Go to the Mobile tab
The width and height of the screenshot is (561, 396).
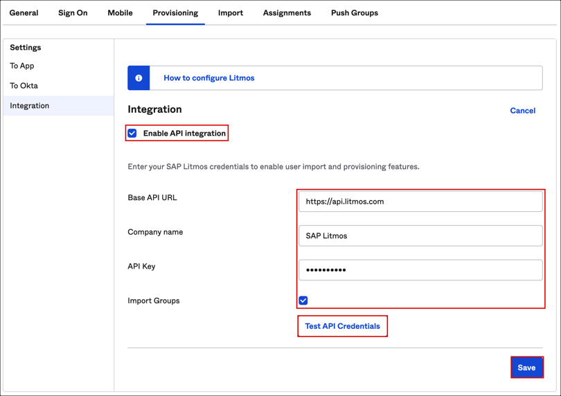point(120,13)
